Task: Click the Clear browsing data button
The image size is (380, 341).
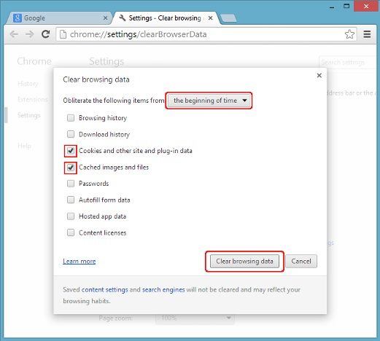Action: point(244,262)
